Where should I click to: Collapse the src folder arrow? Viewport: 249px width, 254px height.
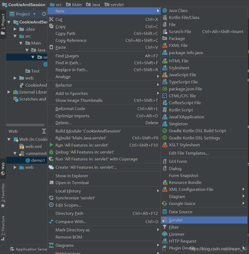click(x=15, y=36)
